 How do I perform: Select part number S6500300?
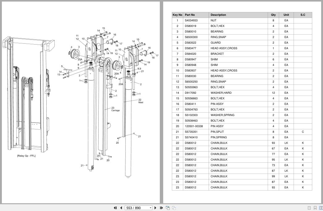coord(191,37)
